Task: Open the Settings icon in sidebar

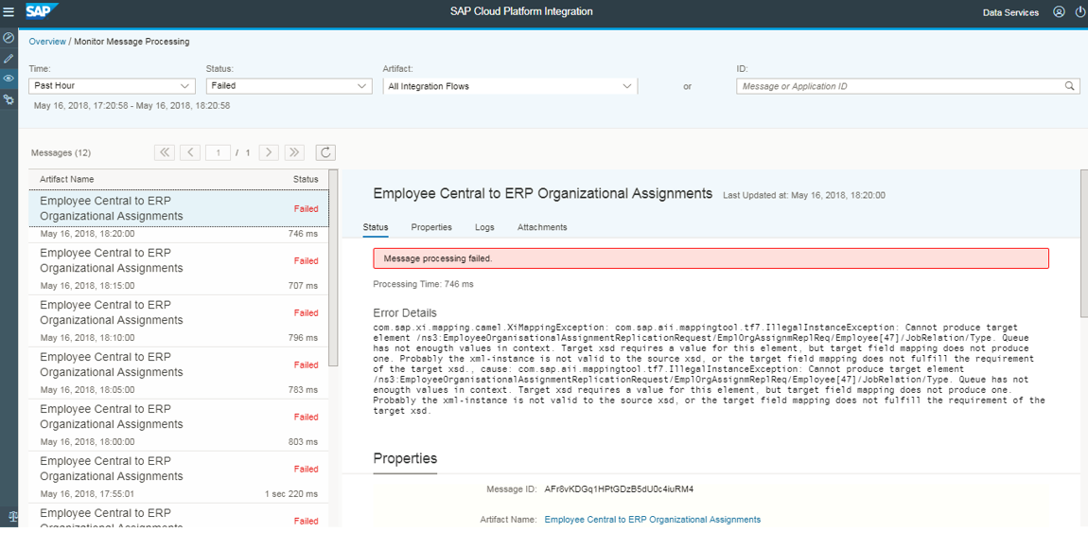Action: point(9,100)
